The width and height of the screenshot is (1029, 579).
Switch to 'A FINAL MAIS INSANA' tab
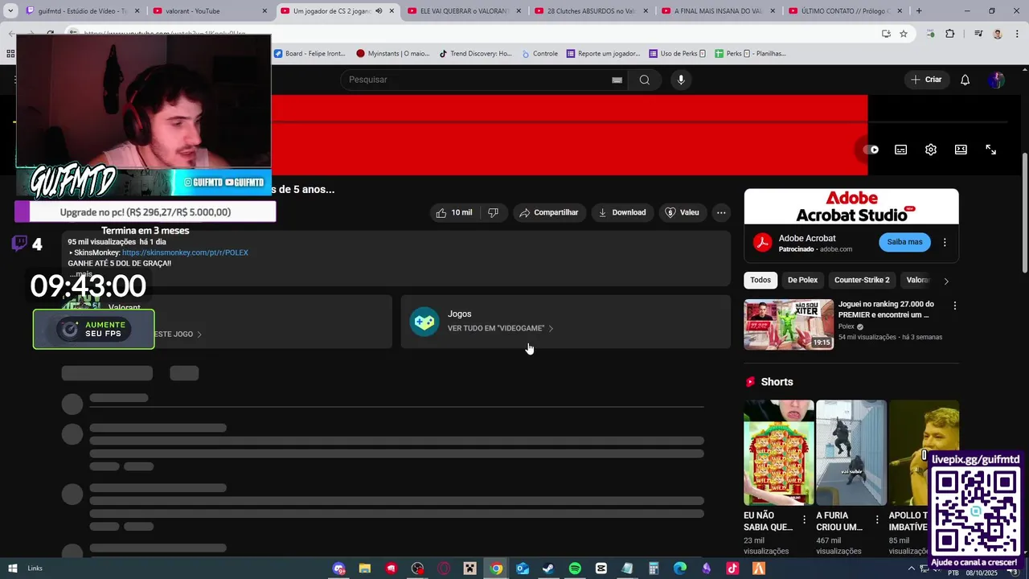(719, 11)
